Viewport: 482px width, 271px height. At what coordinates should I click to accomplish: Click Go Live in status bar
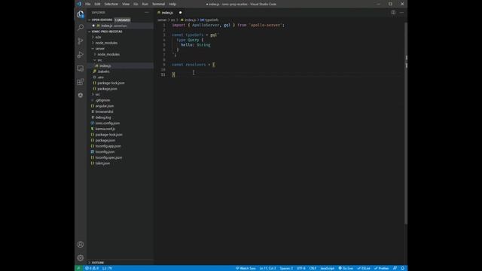coord(346,268)
